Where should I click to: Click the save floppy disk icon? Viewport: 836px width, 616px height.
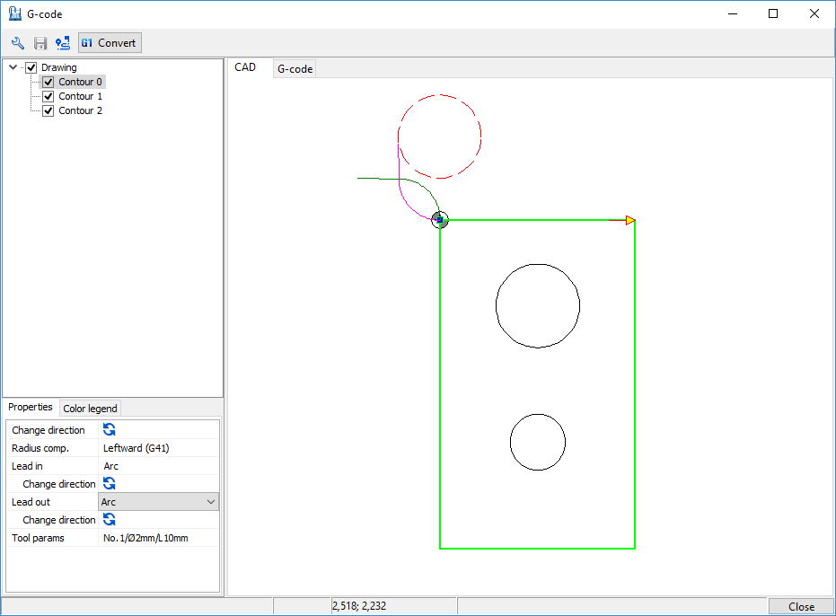(40, 43)
